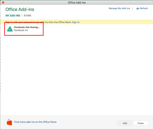Click the Office Add-ins window title bar

pyautogui.click(x=77, y=3)
